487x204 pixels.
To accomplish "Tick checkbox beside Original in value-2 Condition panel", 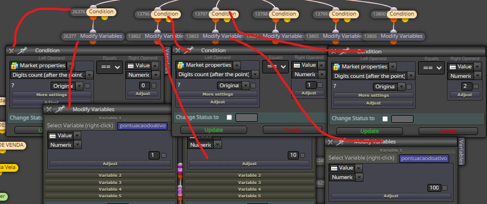I will 409,87.
